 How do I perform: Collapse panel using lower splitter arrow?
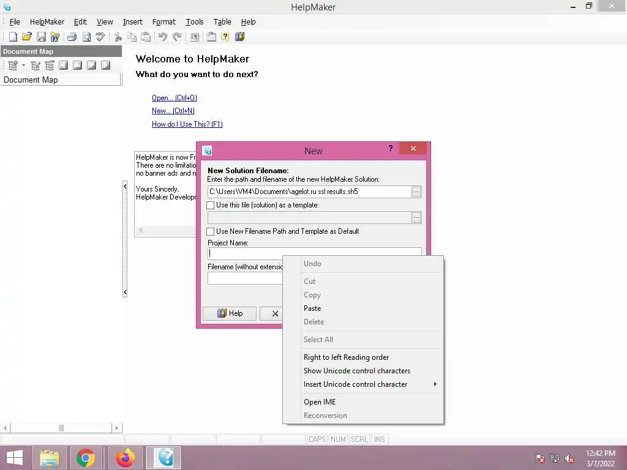[x=125, y=293]
